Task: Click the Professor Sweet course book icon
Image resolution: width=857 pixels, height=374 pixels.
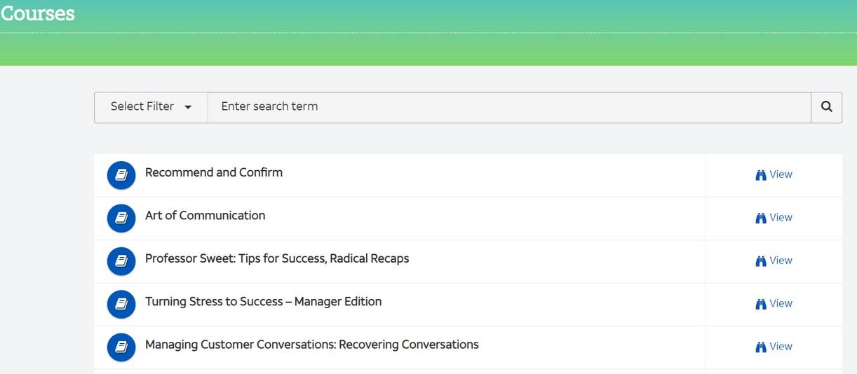Action: [121, 261]
